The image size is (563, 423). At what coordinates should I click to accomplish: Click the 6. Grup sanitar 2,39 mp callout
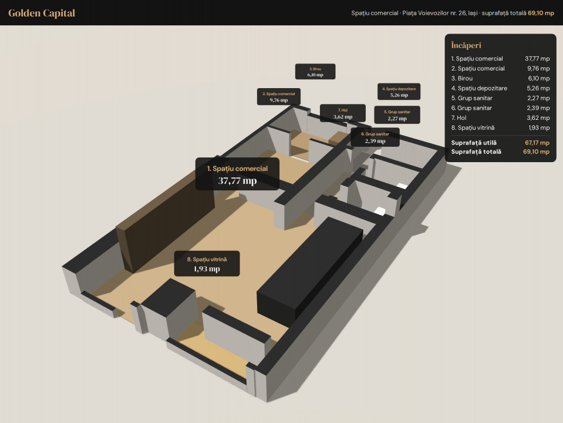[x=375, y=137]
